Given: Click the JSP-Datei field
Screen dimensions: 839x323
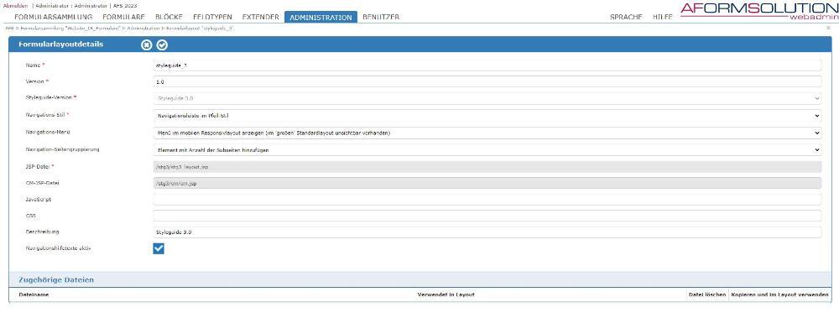Looking at the screenshot, I should pyautogui.click(x=487, y=167).
